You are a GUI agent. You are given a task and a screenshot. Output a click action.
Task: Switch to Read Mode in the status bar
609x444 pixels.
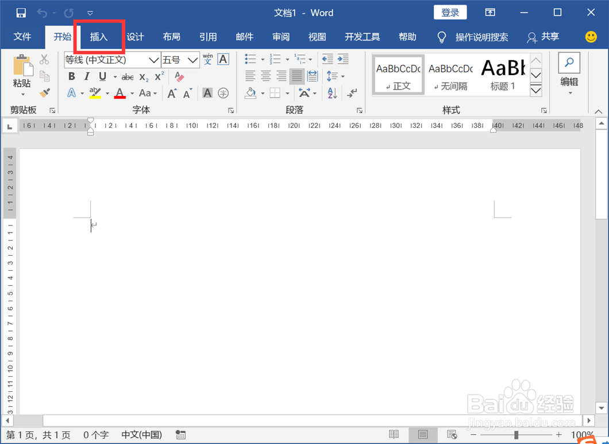(x=394, y=434)
